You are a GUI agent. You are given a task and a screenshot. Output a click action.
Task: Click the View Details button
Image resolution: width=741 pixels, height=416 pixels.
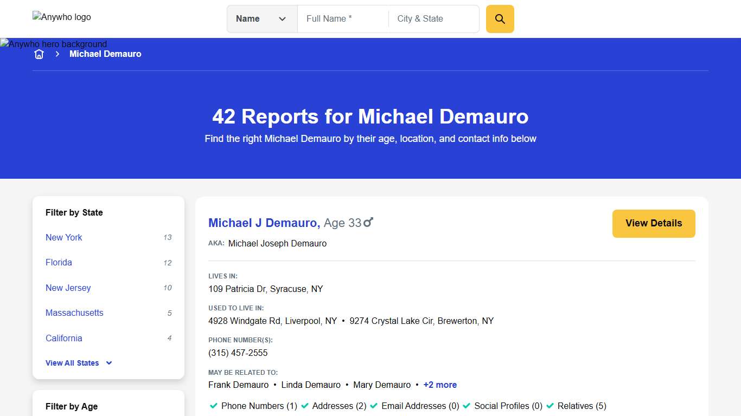click(x=653, y=223)
